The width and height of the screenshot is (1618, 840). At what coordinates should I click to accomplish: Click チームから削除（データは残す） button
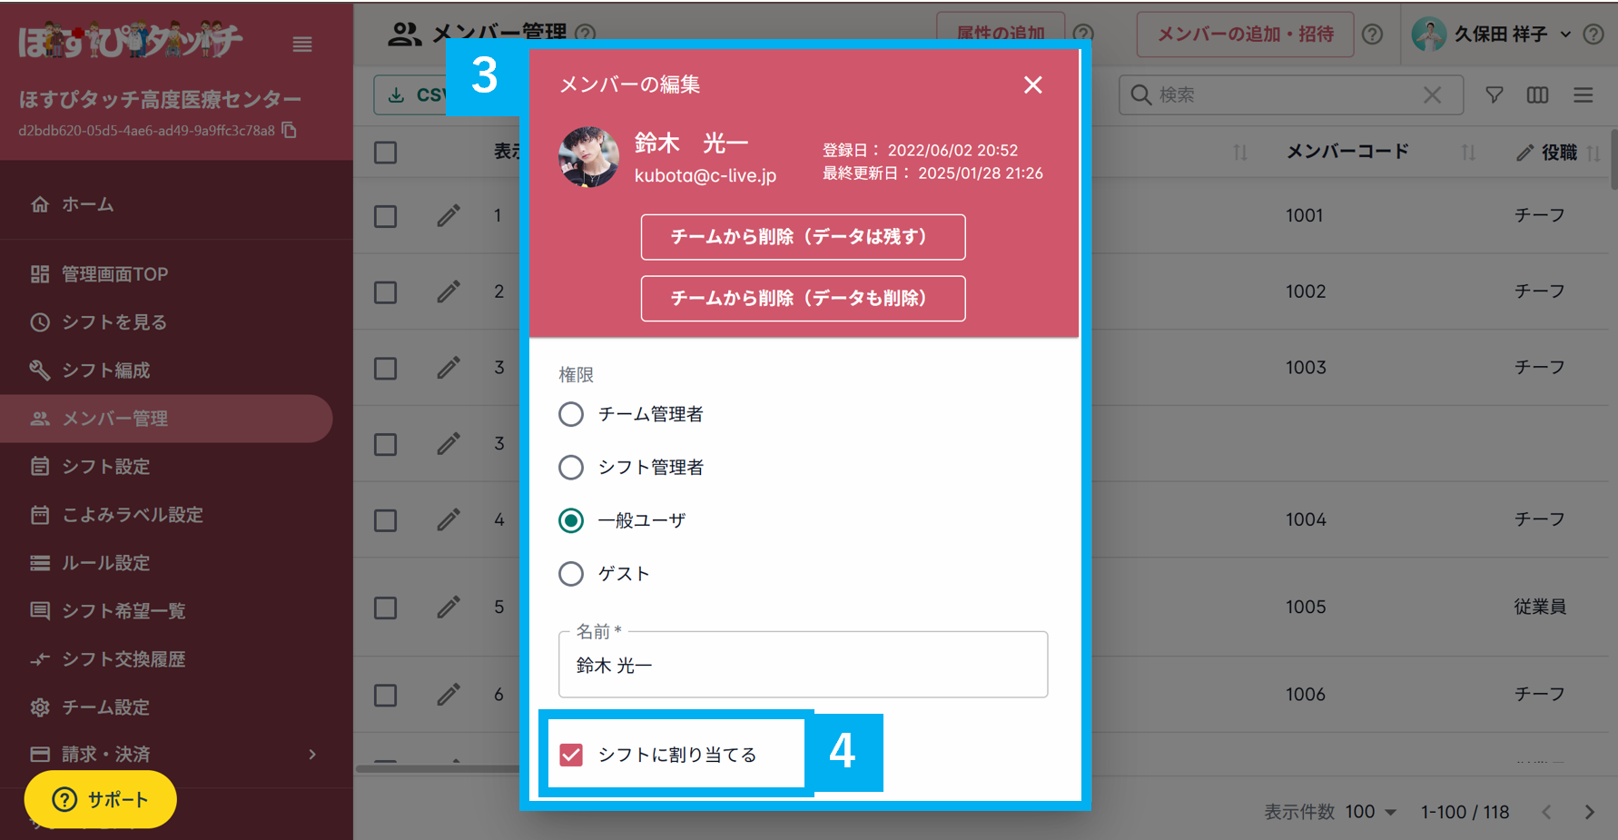click(803, 237)
